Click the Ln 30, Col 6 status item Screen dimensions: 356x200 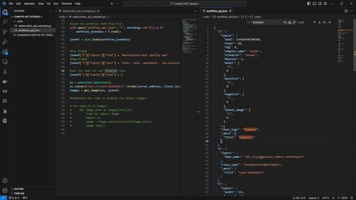coord(299,198)
